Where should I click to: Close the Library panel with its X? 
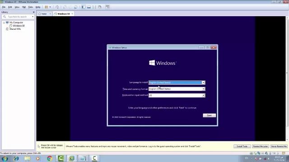pos(33,12)
